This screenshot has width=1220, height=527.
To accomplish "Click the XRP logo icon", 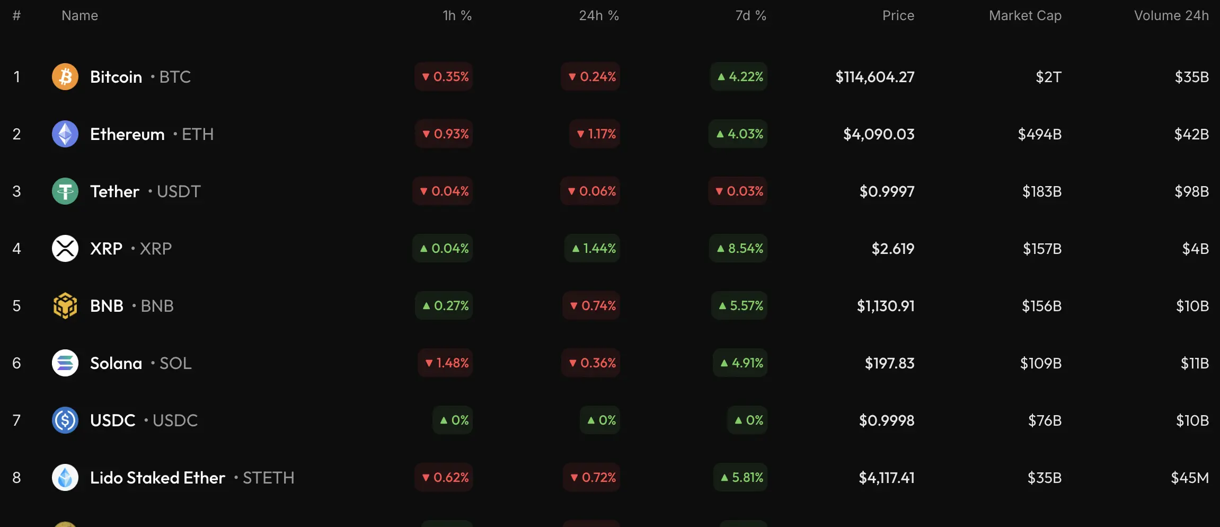I will (x=65, y=249).
